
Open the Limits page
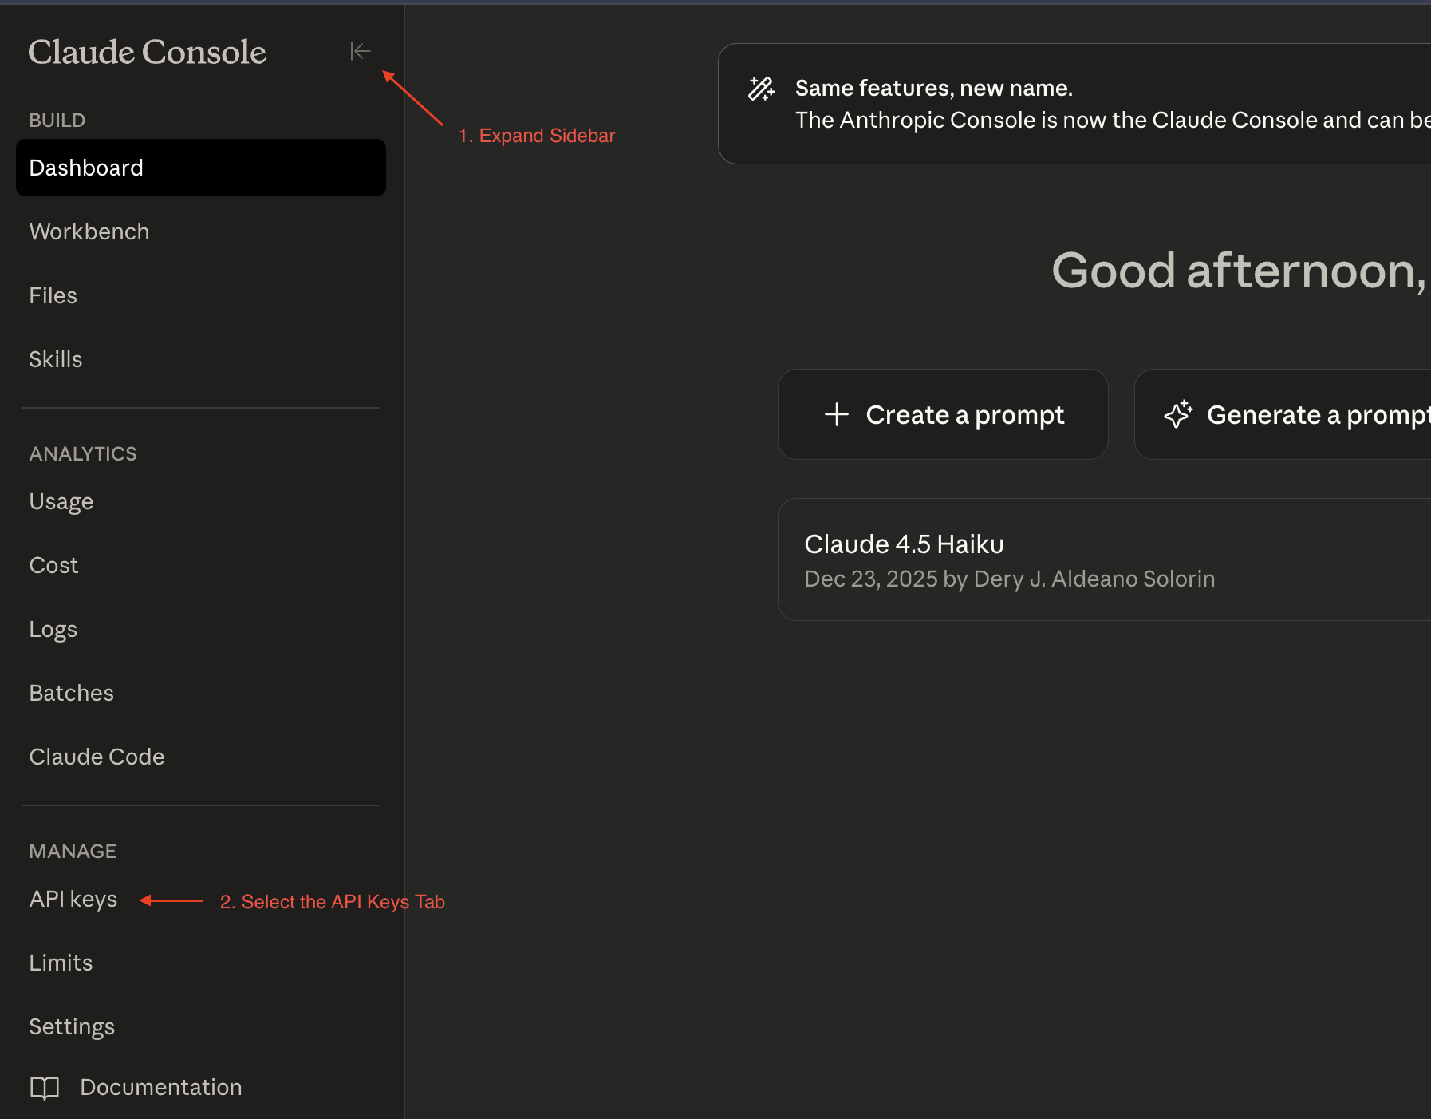[61, 963]
